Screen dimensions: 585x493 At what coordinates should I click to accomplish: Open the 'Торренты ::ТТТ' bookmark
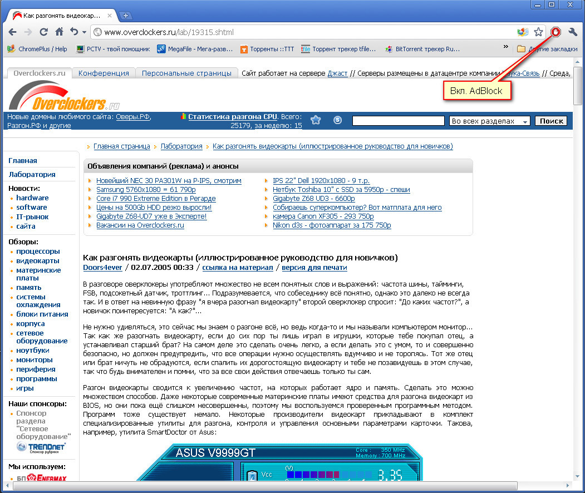click(267, 49)
